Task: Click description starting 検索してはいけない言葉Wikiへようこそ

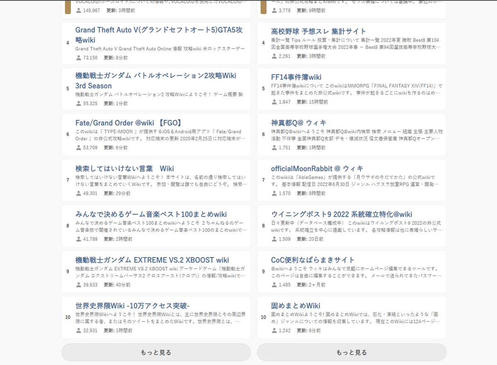Action: [x=161, y=181]
